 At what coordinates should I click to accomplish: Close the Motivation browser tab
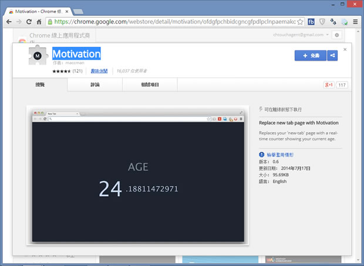pos(67,11)
